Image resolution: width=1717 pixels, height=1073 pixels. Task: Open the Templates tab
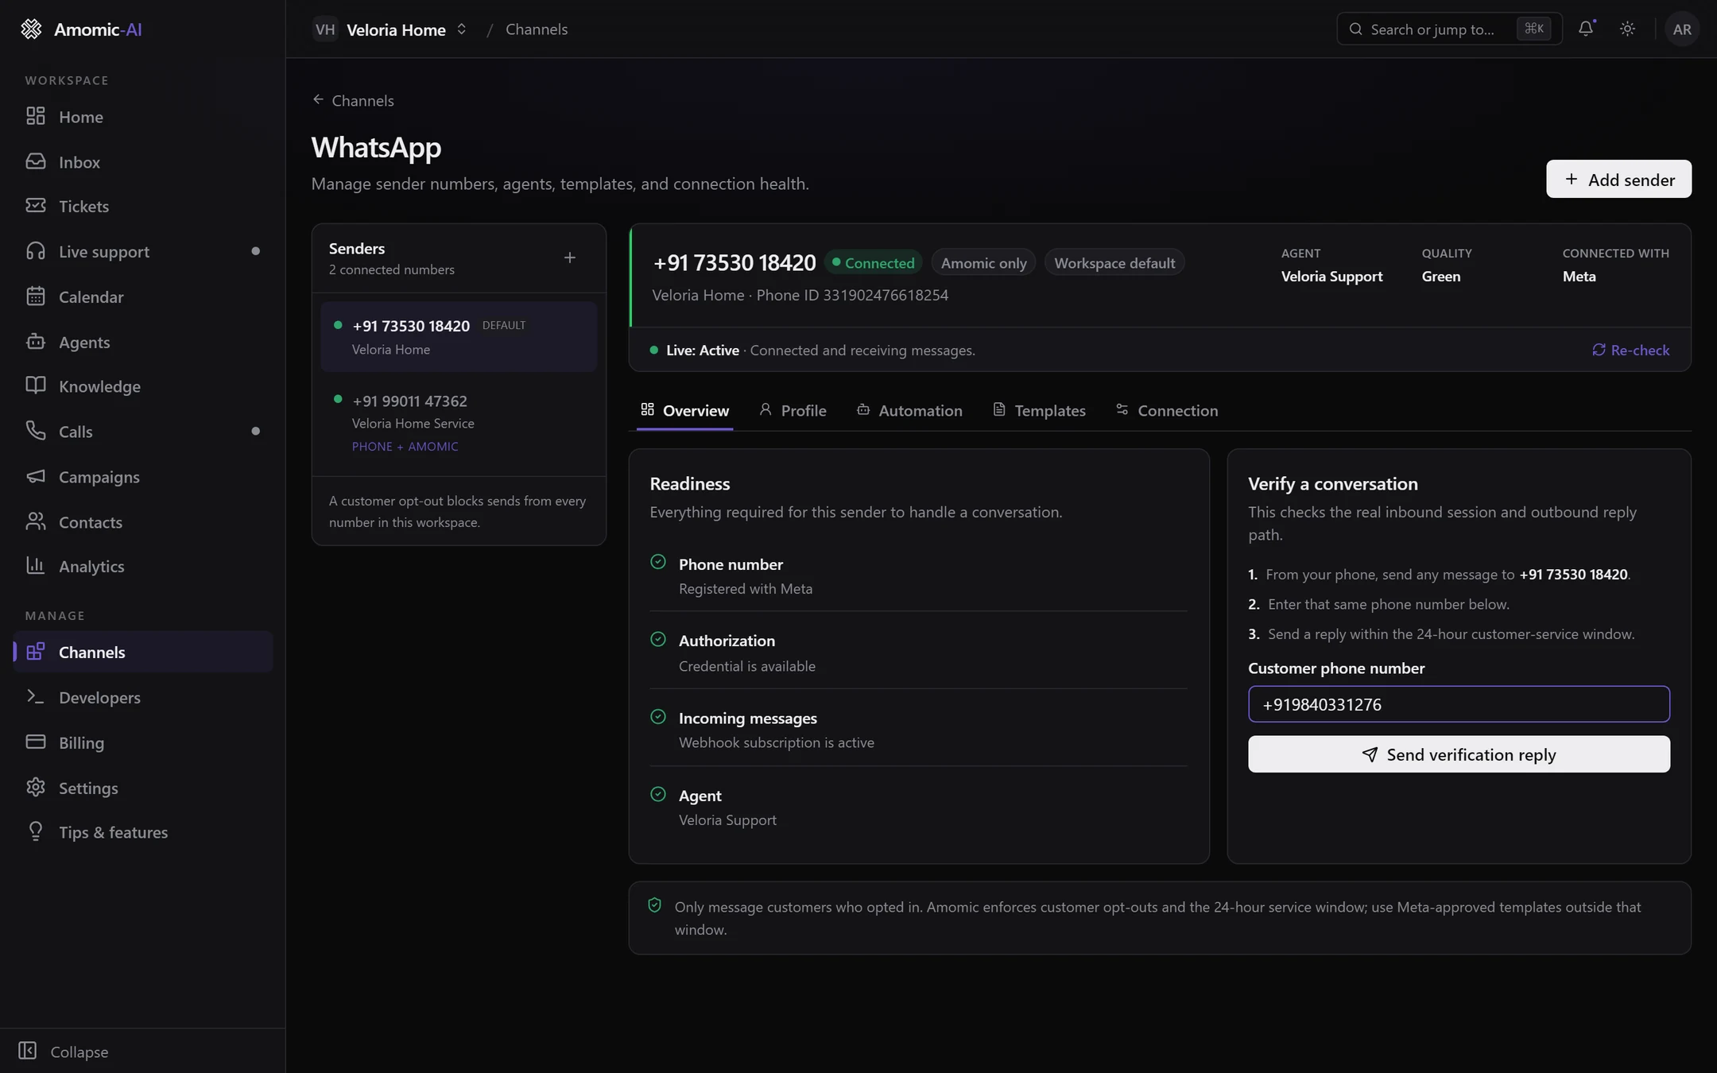point(1040,410)
